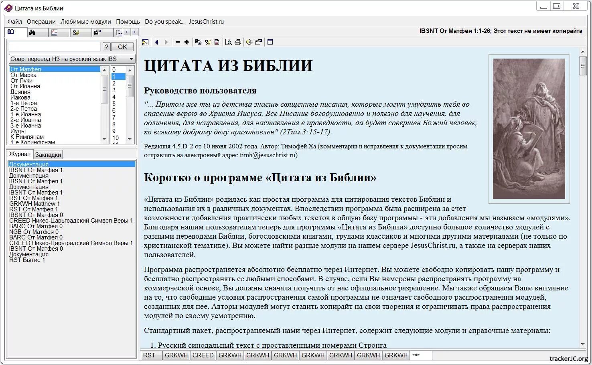The width and height of the screenshot is (592, 365).
Task: Increase font size with plus icon
Action: [187, 41]
